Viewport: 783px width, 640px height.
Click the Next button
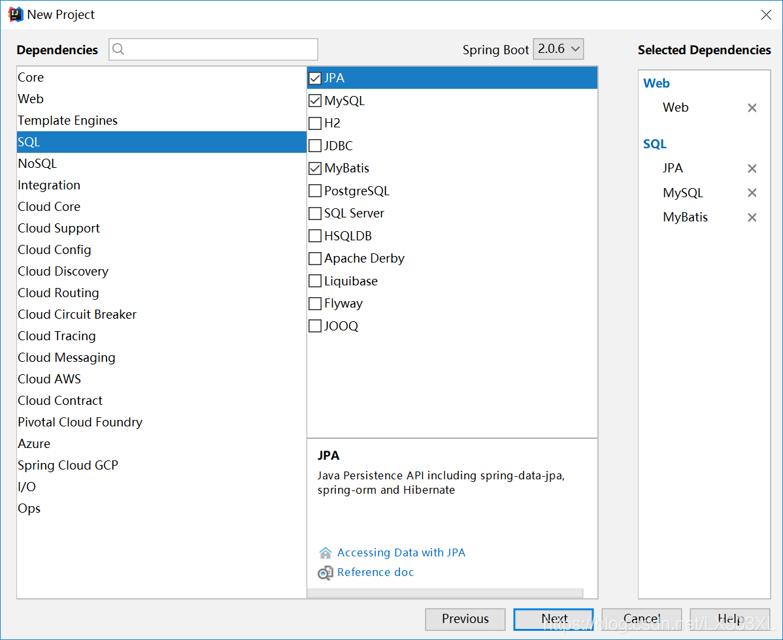(554, 619)
